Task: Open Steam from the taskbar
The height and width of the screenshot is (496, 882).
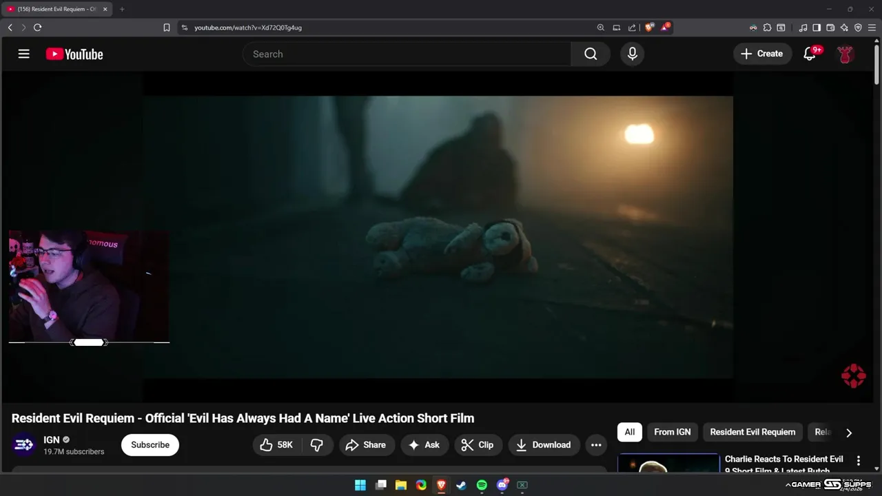Action: point(462,485)
